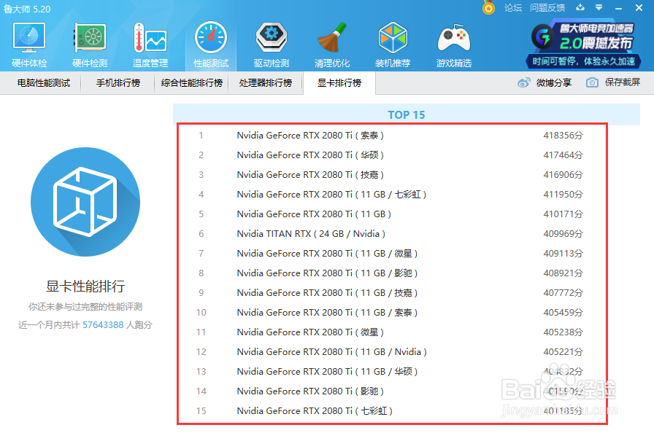Open 硬件检测 hardware detection icon

pos(90,38)
